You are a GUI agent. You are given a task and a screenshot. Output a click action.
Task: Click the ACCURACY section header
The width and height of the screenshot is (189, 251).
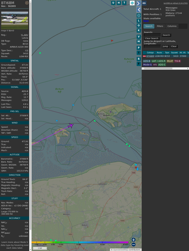coord(15,218)
